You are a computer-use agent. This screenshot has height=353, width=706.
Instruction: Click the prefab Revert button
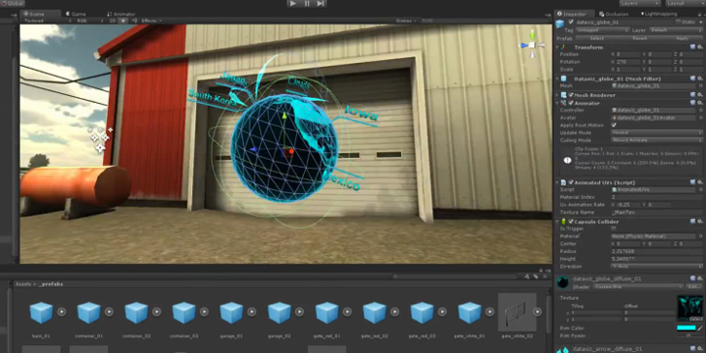pos(639,38)
